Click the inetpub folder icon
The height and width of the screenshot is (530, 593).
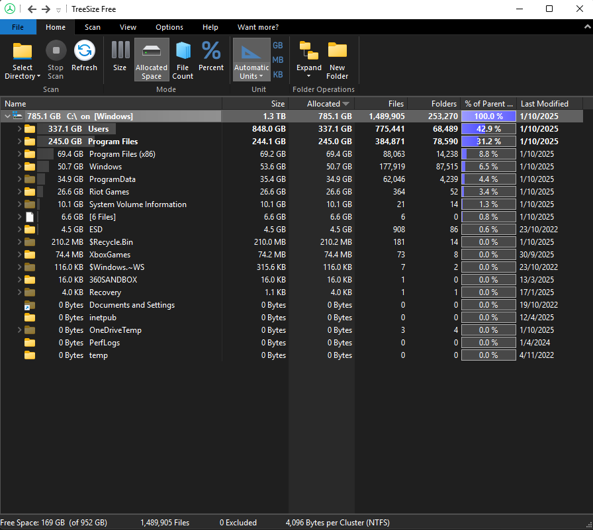click(30, 318)
